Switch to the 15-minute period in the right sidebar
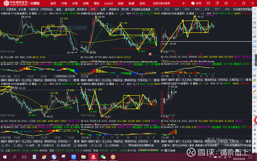 point(254,111)
